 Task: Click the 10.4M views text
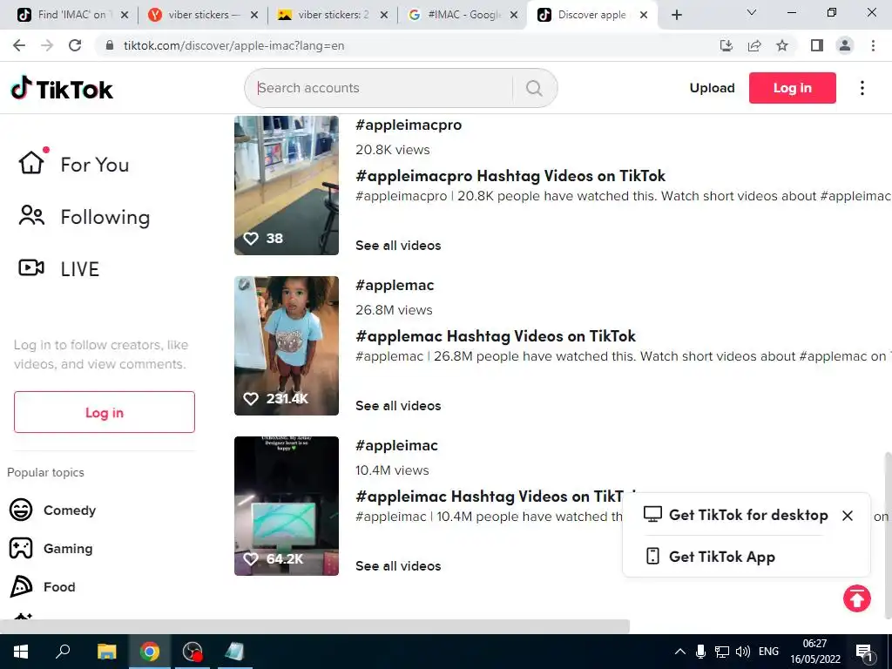pyautogui.click(x=392, y=470)
